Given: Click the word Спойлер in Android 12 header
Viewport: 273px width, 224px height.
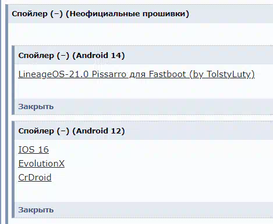Looking at the screenshot, I should (36, 131).
